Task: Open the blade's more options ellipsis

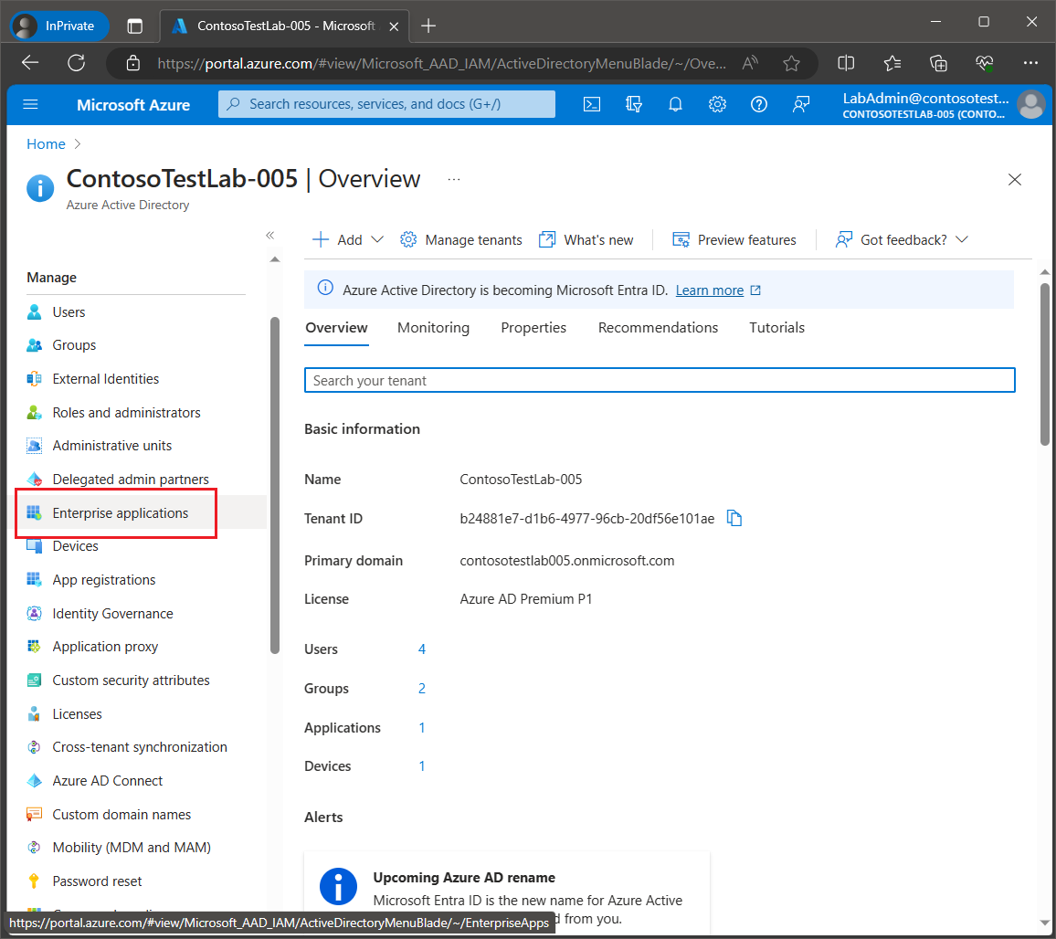Action: pos(454,179)
